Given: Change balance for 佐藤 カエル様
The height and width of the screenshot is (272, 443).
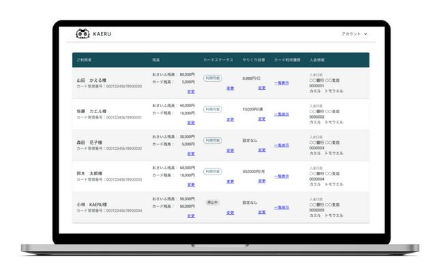Looking at the screenshot, I should [x=191, y=123].
